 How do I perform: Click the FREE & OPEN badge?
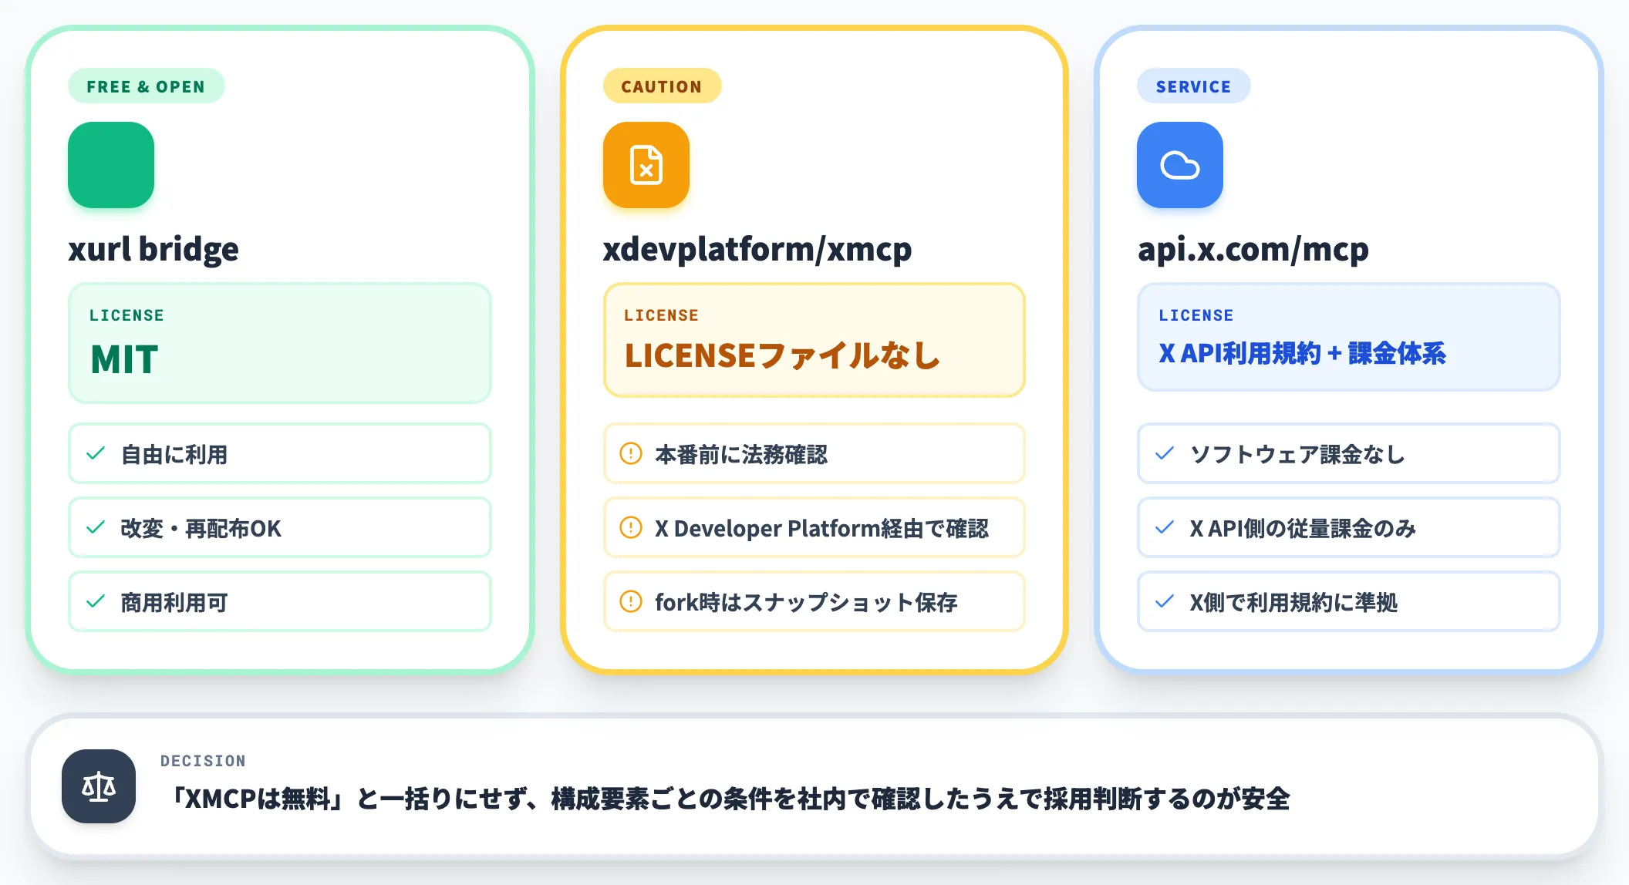tap(147, 86)
